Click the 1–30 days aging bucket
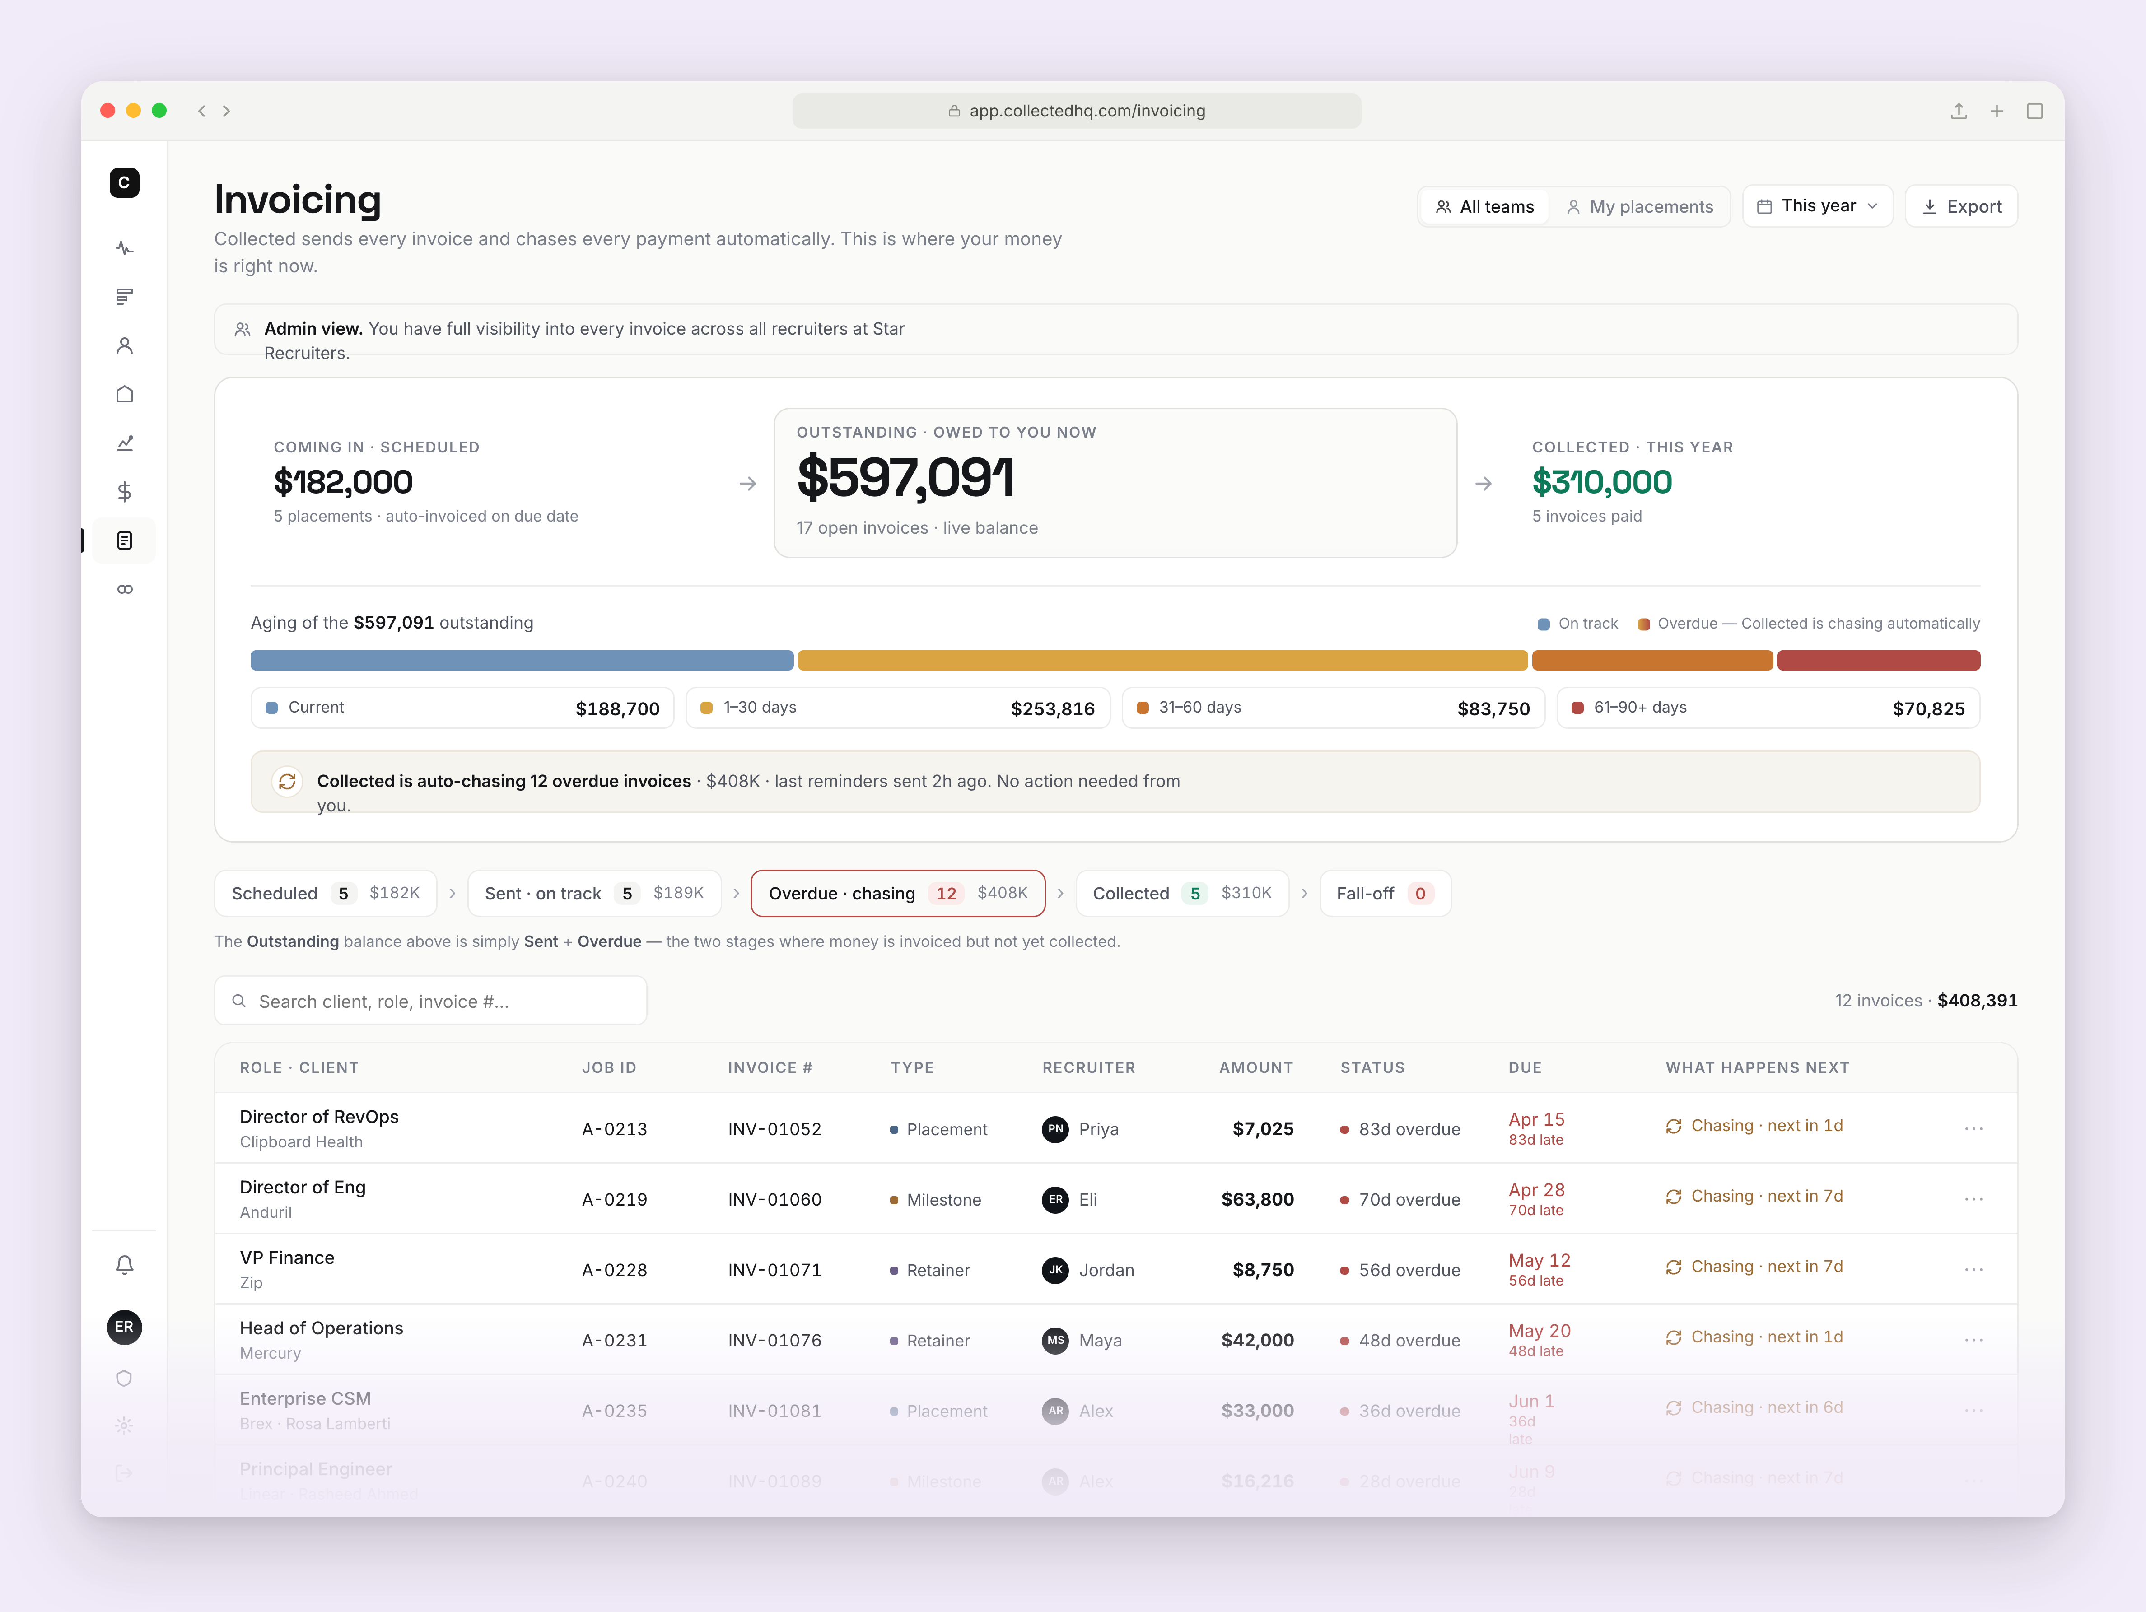Viewport: 2146px width, 1612px height. [x=897, y=708]
